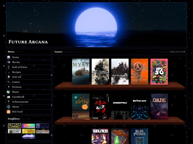
Task: Click the Guestbook book icon
Action: [9, 97]
